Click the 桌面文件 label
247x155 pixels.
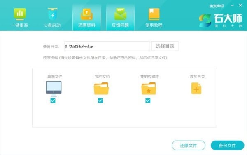(x=55, y=76)
